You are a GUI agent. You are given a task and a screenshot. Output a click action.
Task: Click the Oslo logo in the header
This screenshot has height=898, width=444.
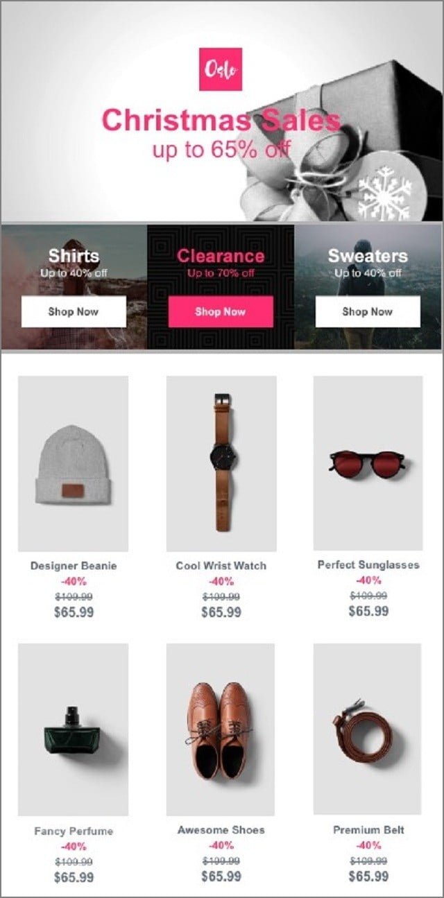click(221, 69)
